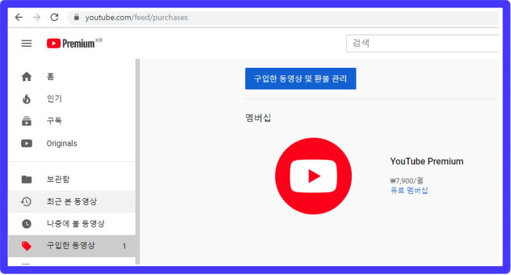Click the padlock site info icon
The height and width of the screenshot is (275, 511).
[77, 17]
